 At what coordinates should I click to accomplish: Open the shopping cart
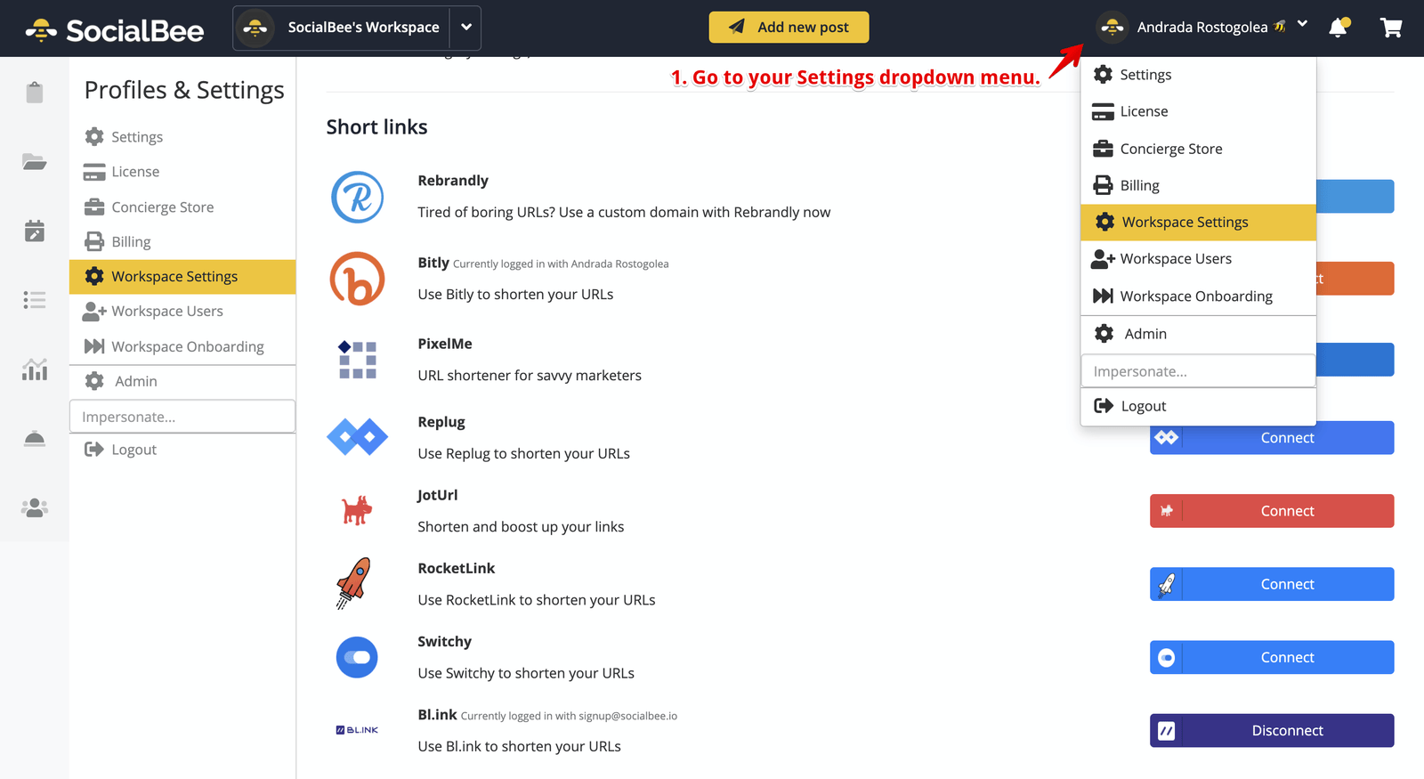[x=1391, y=28]
